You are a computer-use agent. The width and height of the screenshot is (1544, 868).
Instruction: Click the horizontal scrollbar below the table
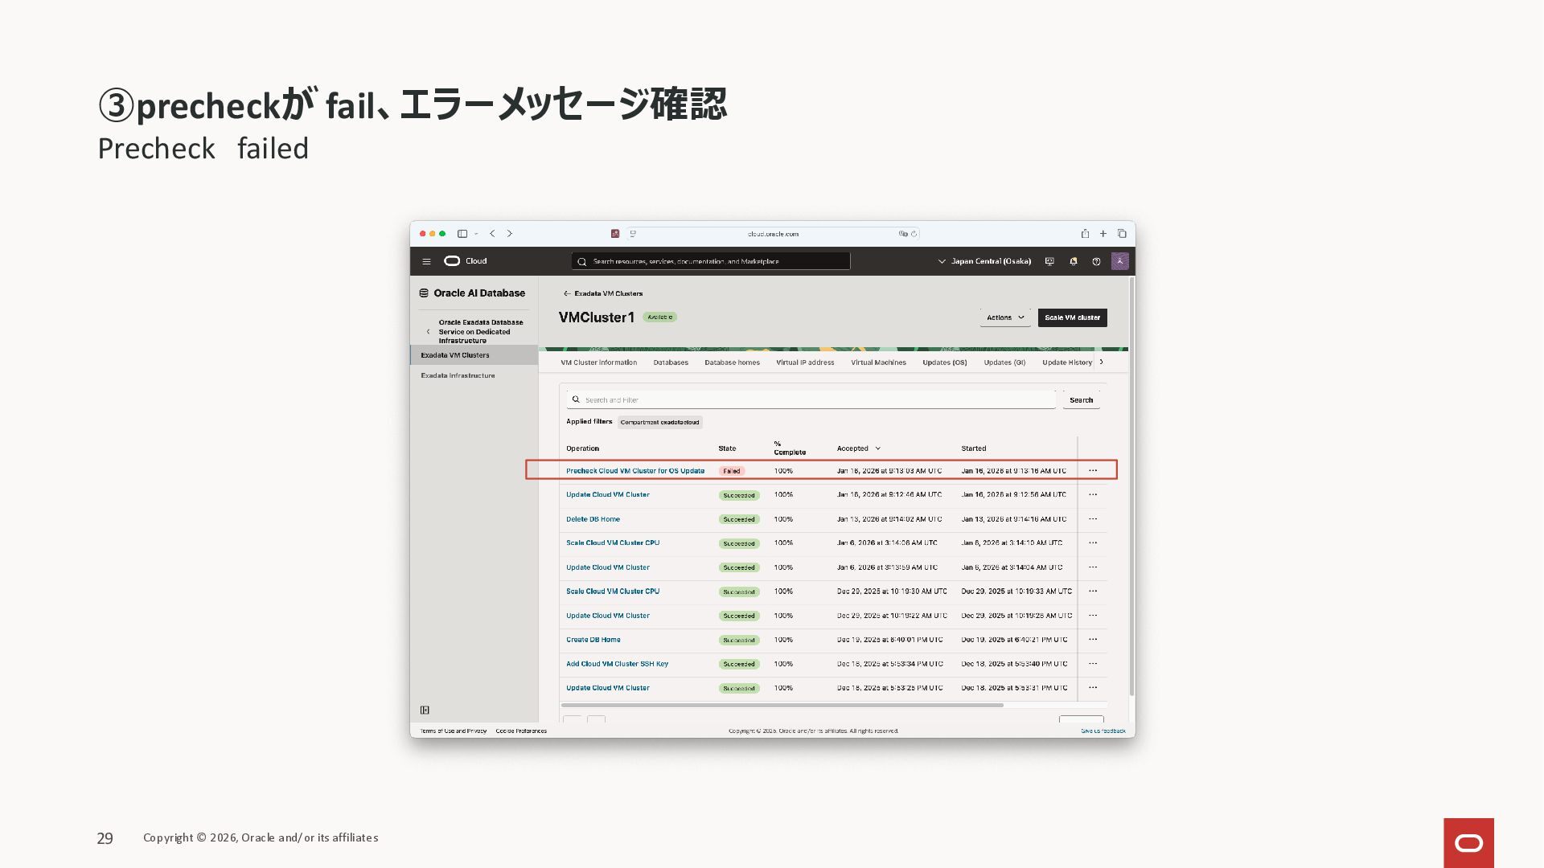coord(782,705)
